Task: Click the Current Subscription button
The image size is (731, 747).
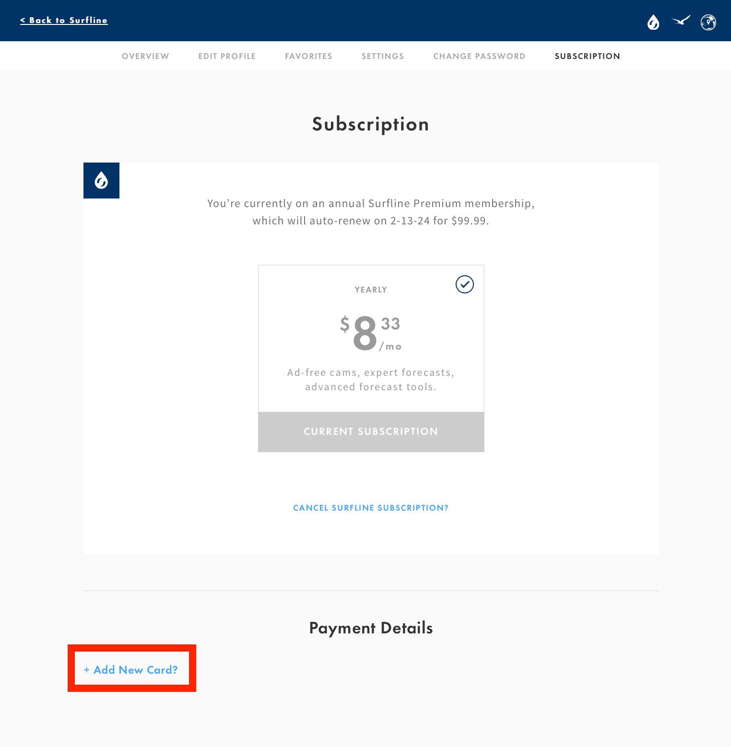Action: pos(371,432)
